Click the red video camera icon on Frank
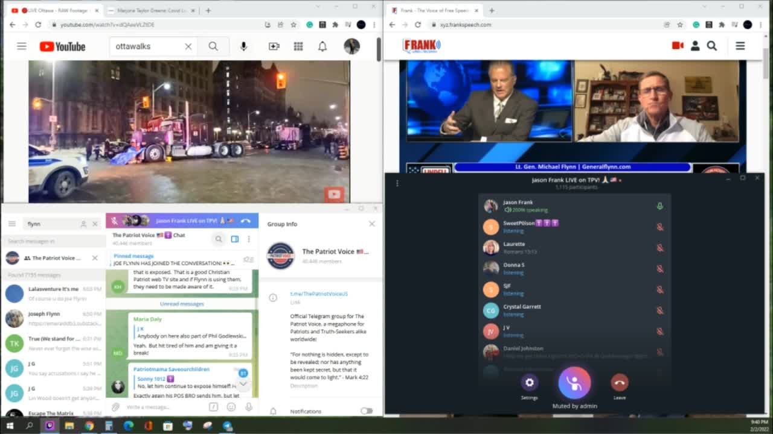The height and width of the screenshot is (434, 773). tap(678, 46)
